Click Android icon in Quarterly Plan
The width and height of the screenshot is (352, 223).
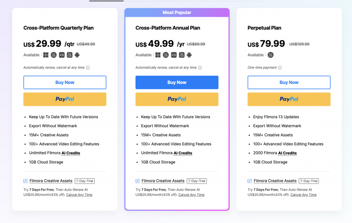click(x=77, y=55)
